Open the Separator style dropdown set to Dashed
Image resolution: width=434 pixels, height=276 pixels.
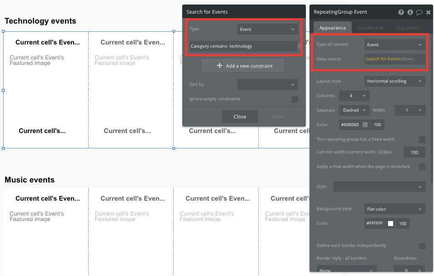(354, 110)
